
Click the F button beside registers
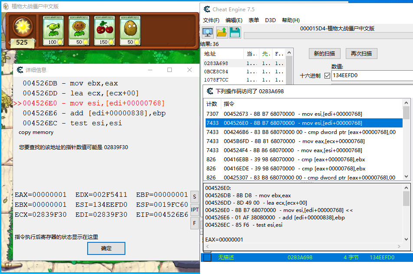(194, 223)
